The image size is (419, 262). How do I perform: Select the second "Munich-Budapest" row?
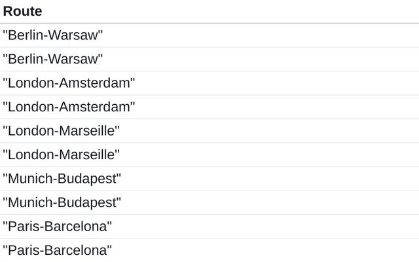pos(62,202)
